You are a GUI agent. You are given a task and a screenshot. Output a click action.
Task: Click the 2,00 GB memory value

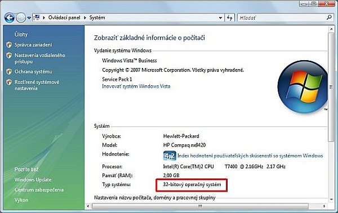(x=171, y=175)
